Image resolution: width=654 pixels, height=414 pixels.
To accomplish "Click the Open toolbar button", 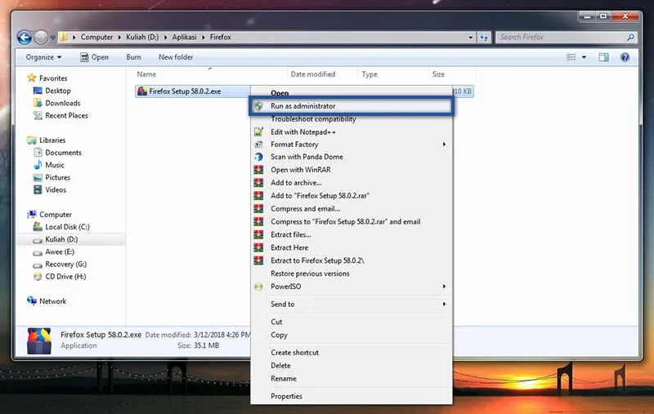I will click(94, 57).
